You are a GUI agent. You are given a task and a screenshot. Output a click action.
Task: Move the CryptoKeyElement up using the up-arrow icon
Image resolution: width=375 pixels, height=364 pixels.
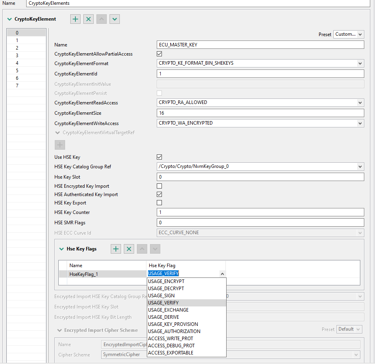pyautogui.click(x=101, y=19)
